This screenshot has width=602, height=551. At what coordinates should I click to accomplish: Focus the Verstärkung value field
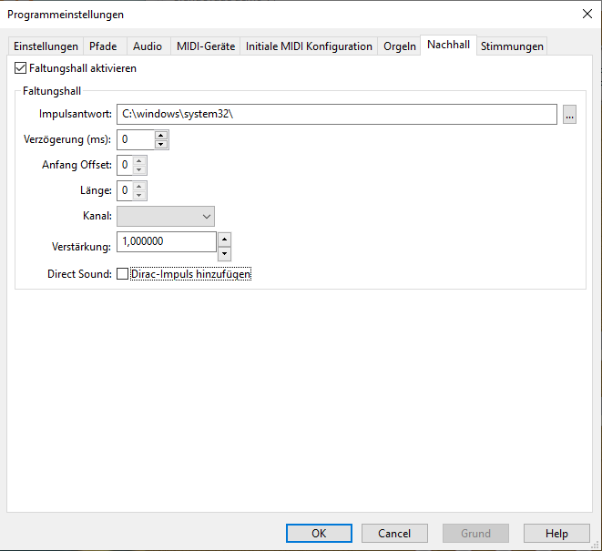click(167, 241)
